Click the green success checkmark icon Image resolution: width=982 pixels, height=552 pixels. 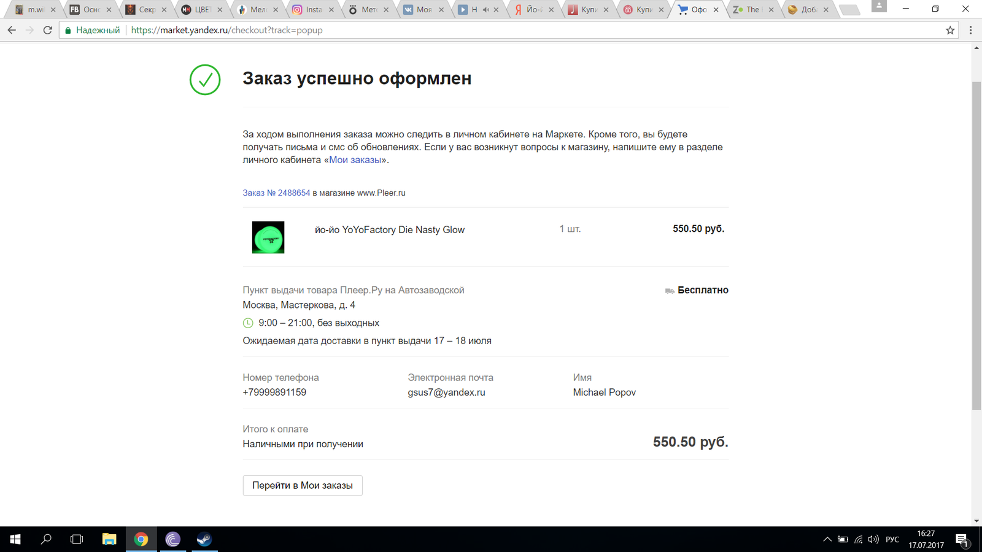point(205,80)
